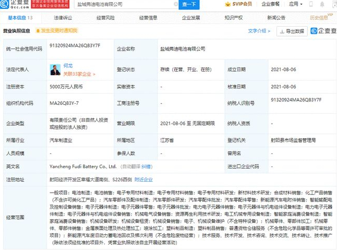This screenshot has height=250, width=337.
Task: Click the 导出数据 export button
Action: click(x=292, y=31)
